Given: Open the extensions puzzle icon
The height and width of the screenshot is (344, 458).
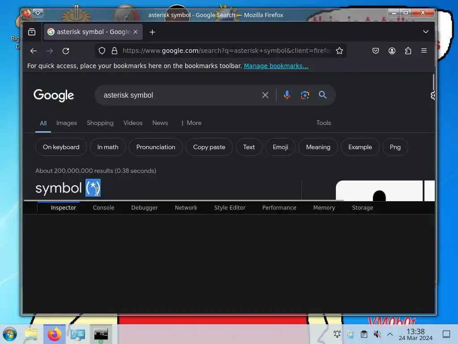Looking at the screenshot, I should coord(408,51).
